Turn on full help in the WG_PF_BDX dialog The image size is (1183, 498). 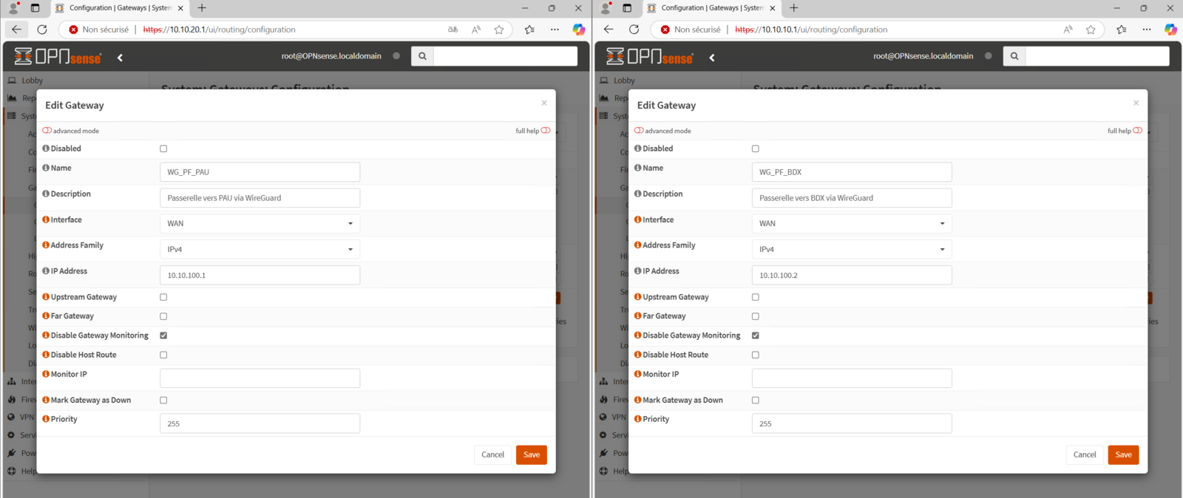click(x=1137, y=131)
